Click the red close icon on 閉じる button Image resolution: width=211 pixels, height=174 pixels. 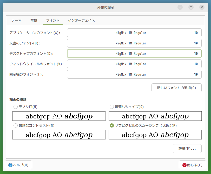tap(184, 165)
